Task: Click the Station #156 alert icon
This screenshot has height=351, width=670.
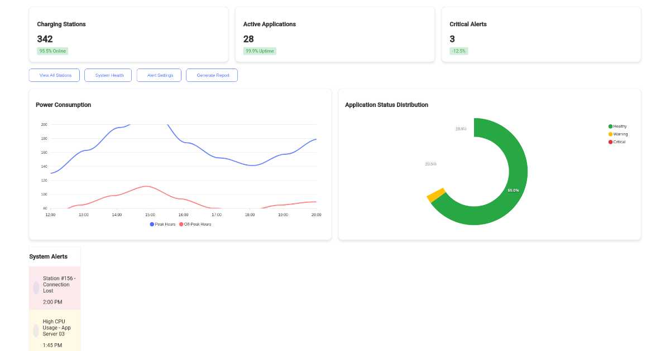Action: click(36, 286)
